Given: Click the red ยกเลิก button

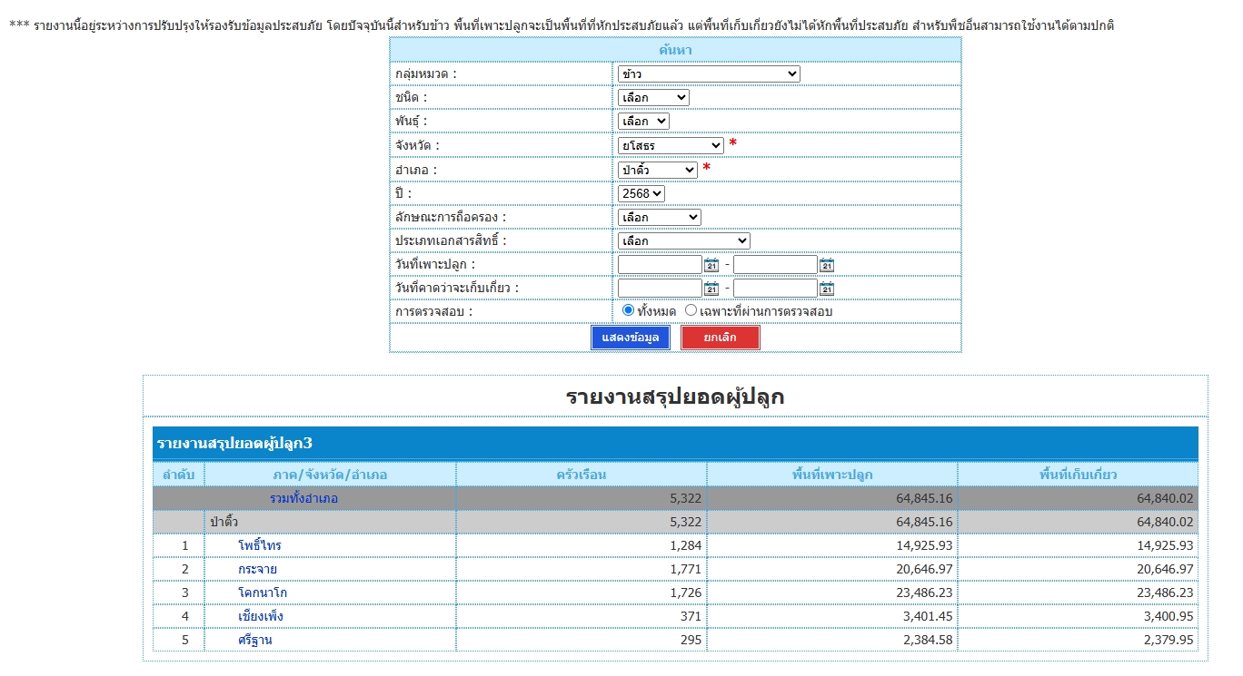Looking at the screenshot, I should [720, 338].
